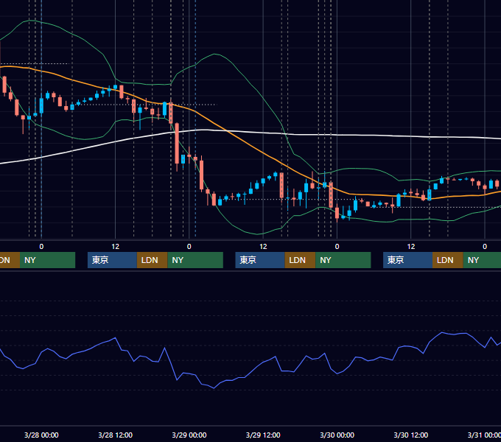The height and width of the screenshot is (442, 501).
Task: Click the '3/30 12:00' date label
Action: pos(411,435)
